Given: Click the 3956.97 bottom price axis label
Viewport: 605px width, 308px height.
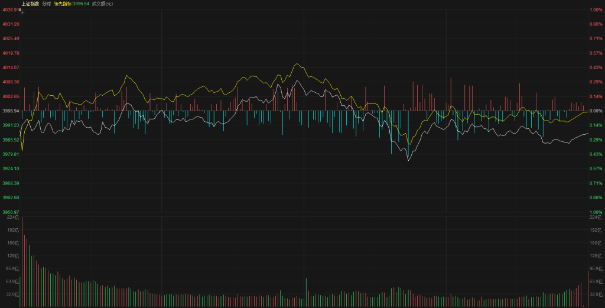Looking at the screenshot, I should click(11, 212).
